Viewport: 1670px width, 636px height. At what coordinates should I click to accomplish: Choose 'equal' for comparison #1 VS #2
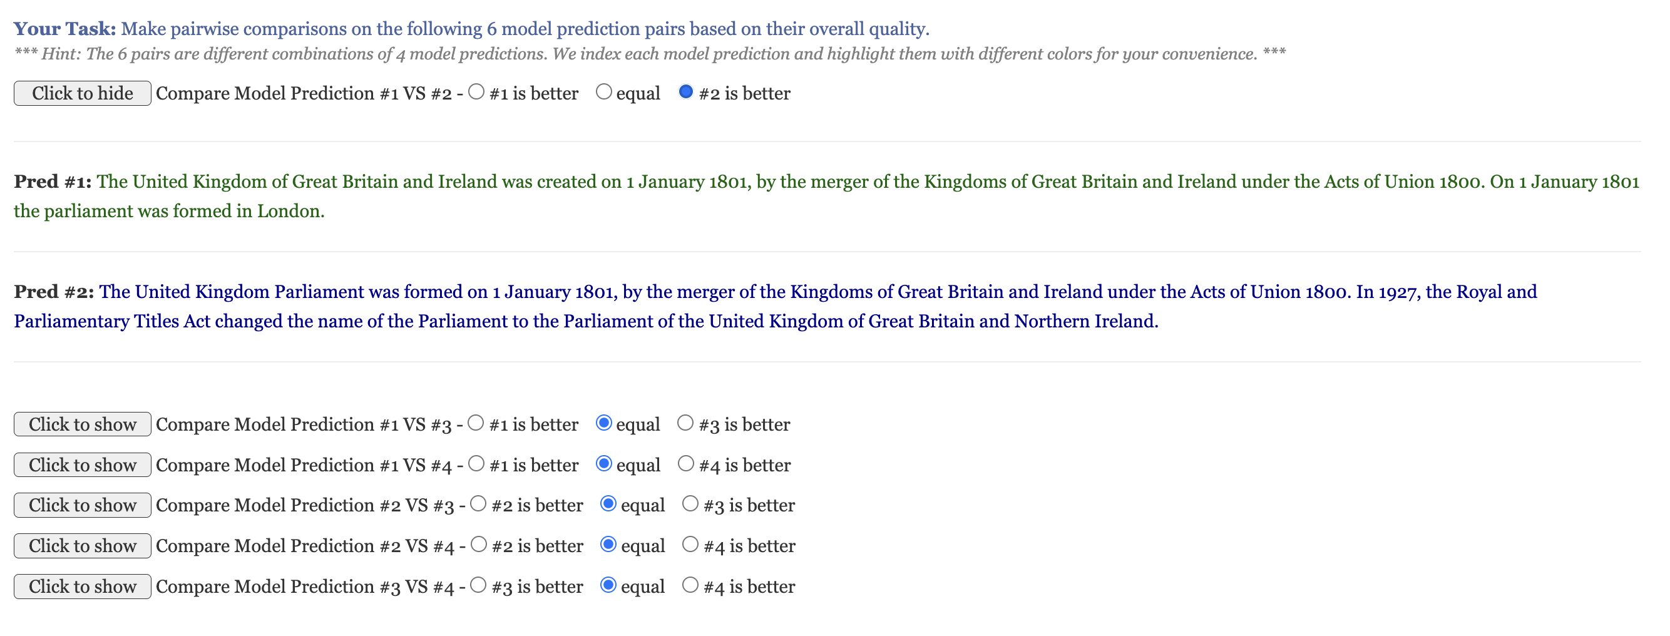point(603,92)
